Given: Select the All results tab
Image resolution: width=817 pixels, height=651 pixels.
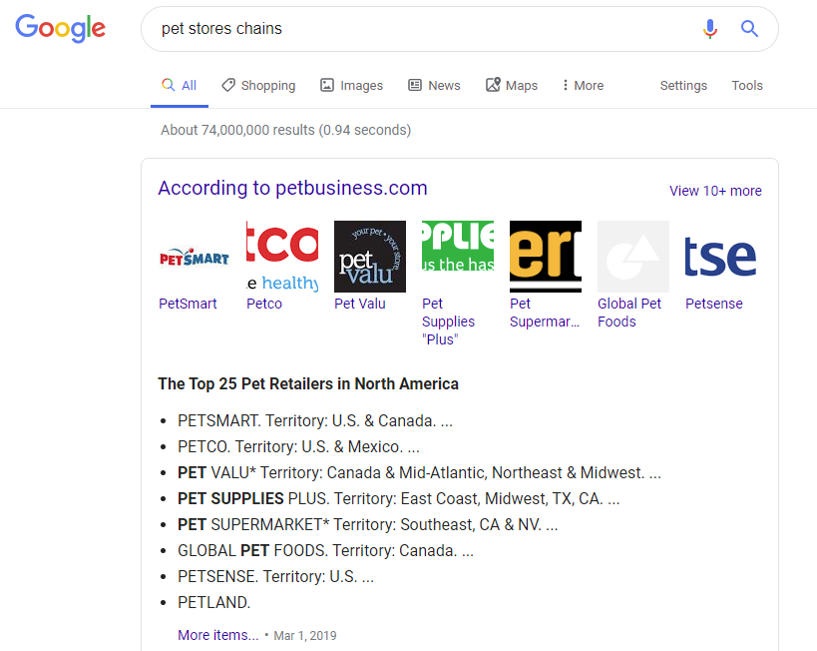Looking at the screenshot, I should [x=180, y=85].
